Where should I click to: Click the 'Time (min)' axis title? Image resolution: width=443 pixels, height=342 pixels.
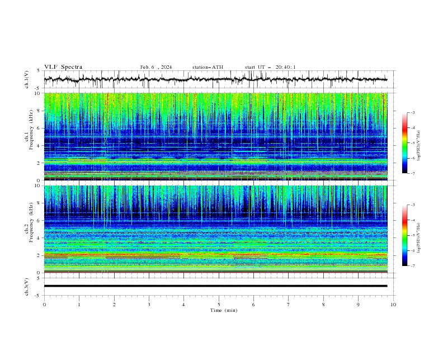tap(224, 310)
